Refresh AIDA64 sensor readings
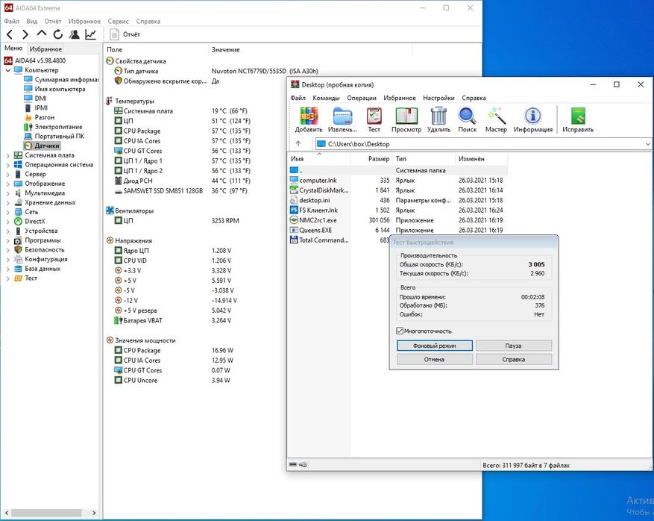This screenshot has width=654, height=521. 57,34
